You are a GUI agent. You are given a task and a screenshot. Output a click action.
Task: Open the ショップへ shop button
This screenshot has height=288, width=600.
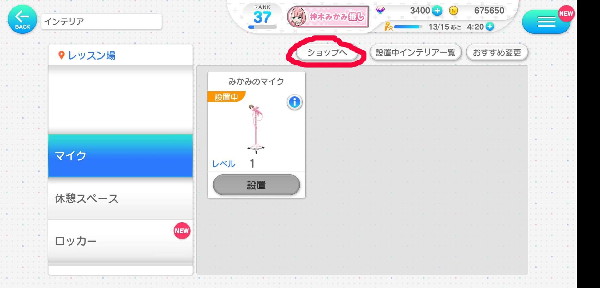327,52
